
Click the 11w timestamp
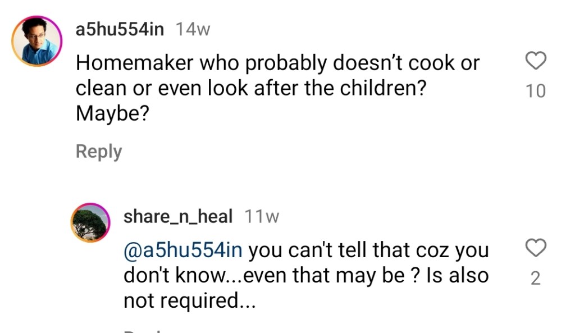pos(262,217)
